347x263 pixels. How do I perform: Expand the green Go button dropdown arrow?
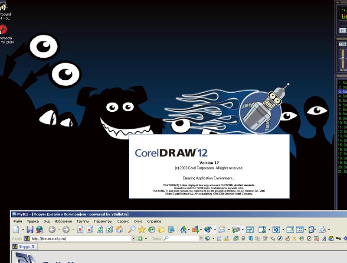point(146,239)
